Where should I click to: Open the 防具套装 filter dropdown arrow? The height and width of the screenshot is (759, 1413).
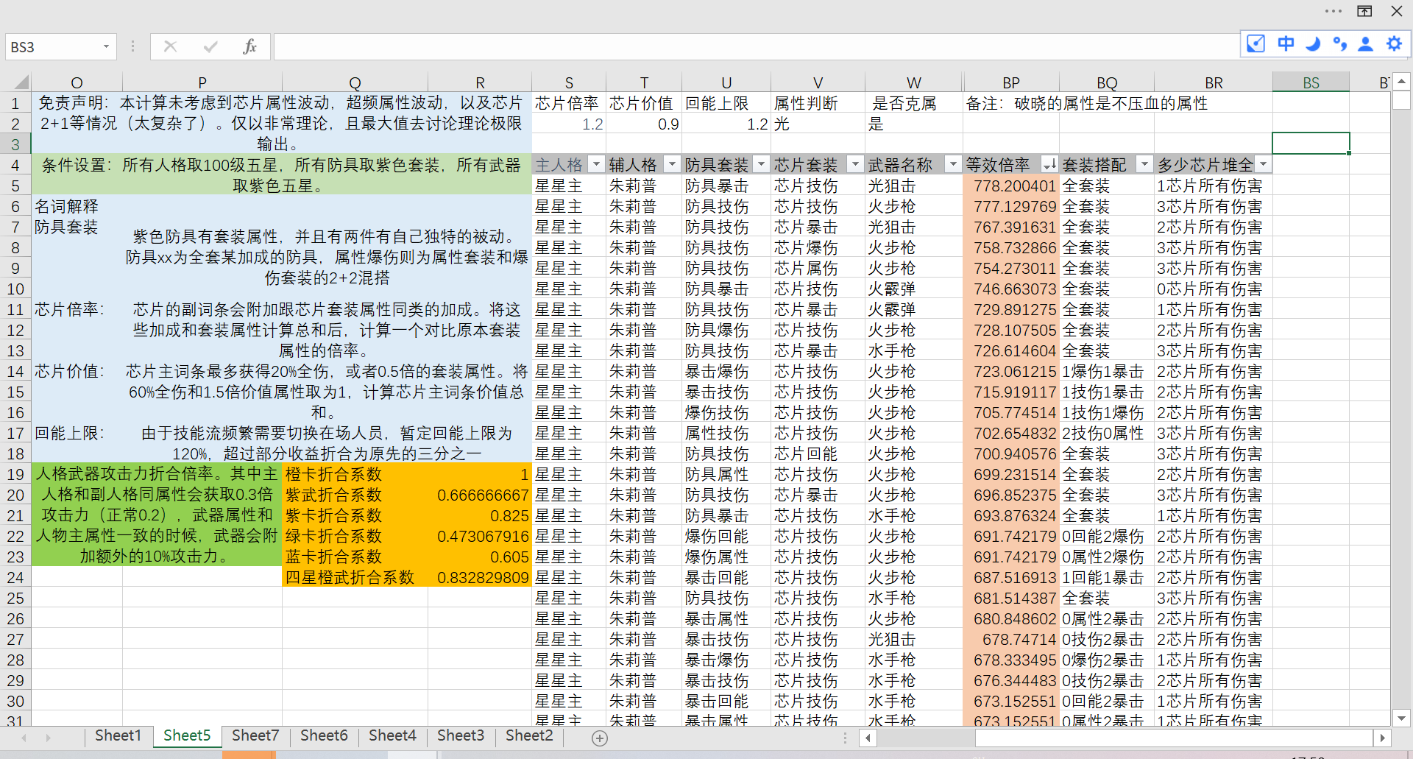tap(762, 165)
